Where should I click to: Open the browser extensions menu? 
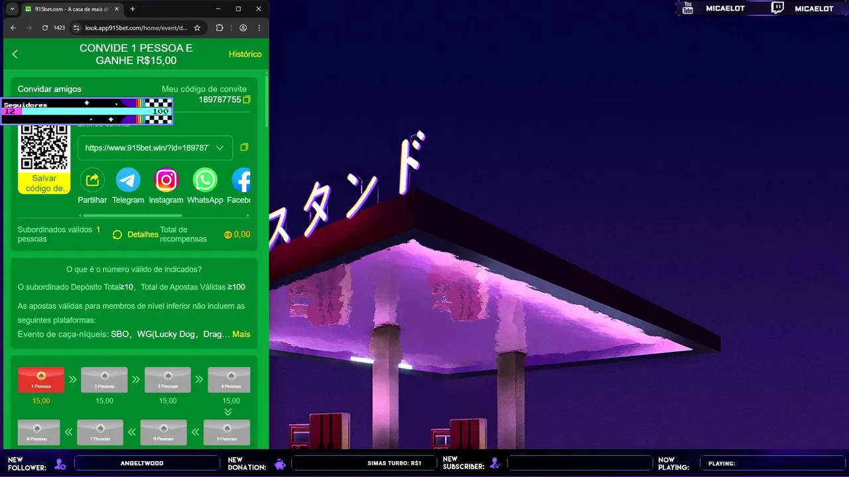point(220,28)
